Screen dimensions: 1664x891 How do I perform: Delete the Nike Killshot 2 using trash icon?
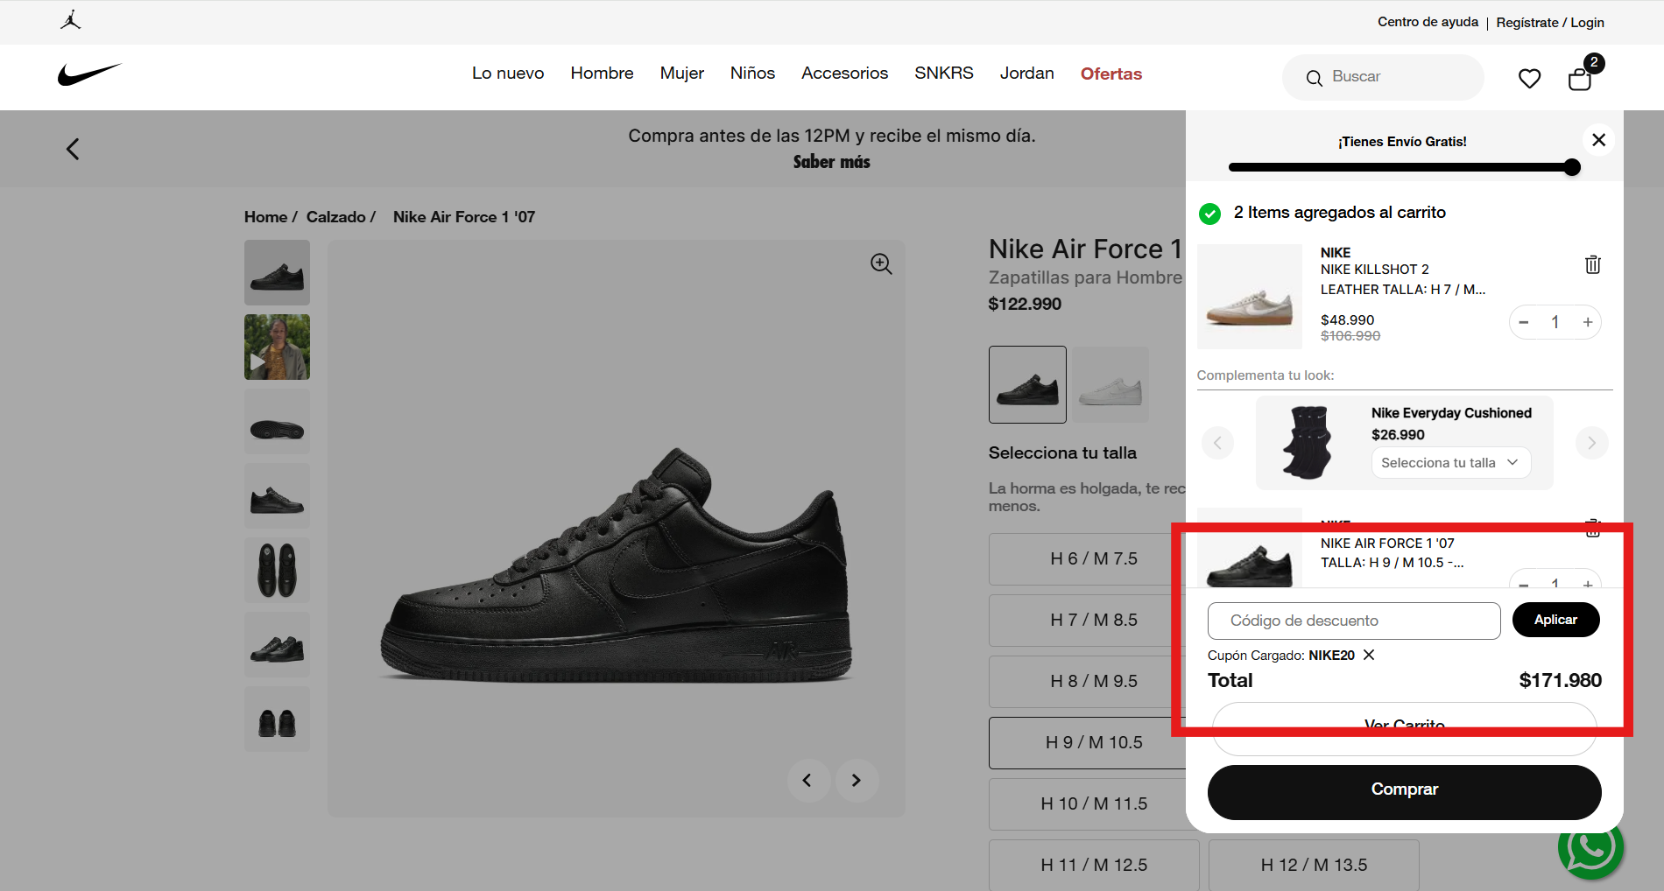pos(1592,264)
